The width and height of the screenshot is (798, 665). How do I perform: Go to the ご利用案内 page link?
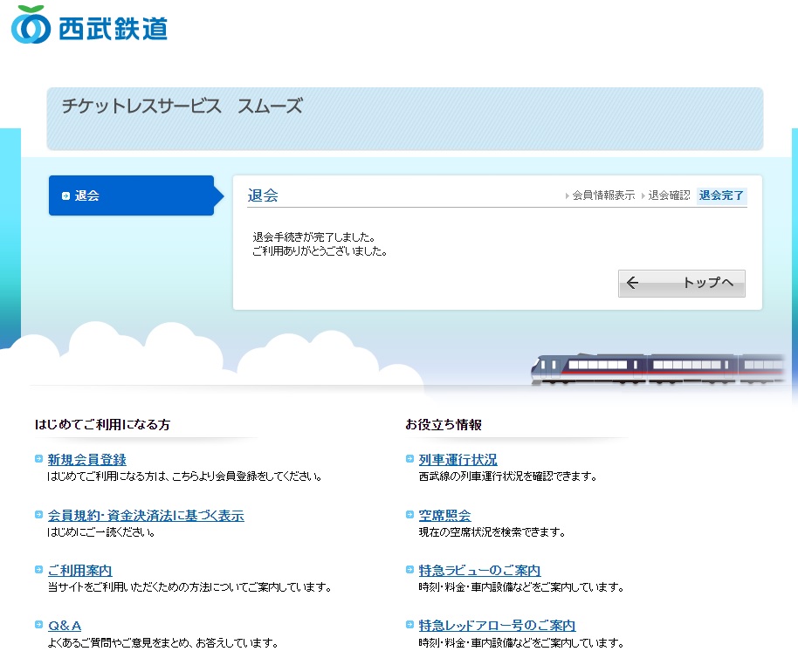click(x=80, y=571)
